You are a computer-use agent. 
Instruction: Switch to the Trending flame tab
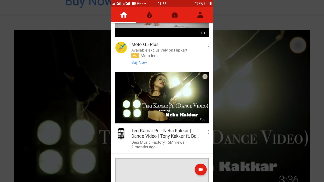(x=149, y=15)
